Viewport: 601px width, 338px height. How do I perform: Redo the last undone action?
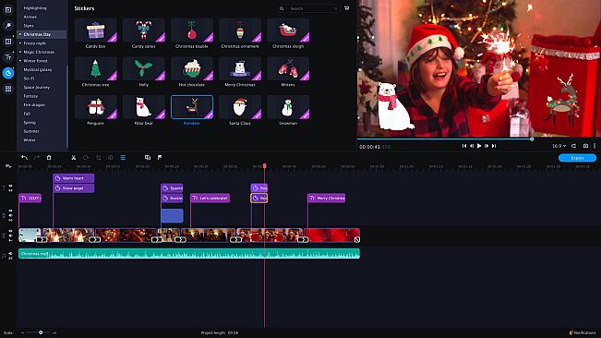[36, 158]
